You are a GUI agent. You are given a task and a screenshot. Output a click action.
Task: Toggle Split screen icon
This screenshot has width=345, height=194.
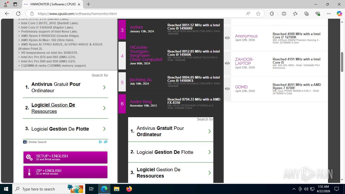tap(284, 14)
